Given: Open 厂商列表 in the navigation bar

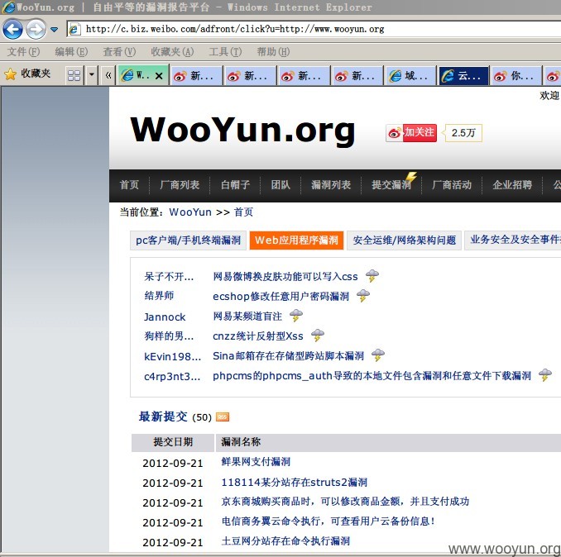Looking at the screenshot, I should click(x=180, y=185).
